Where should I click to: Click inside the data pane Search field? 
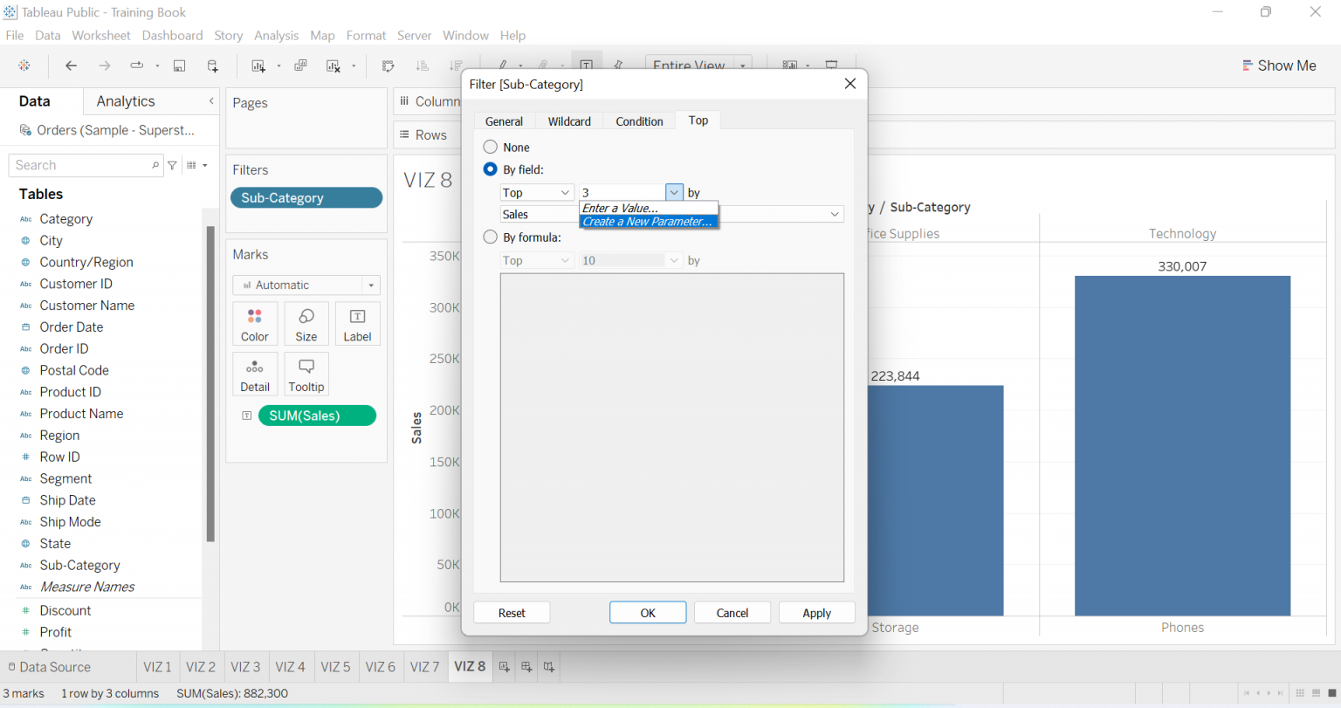click(79, 165)
